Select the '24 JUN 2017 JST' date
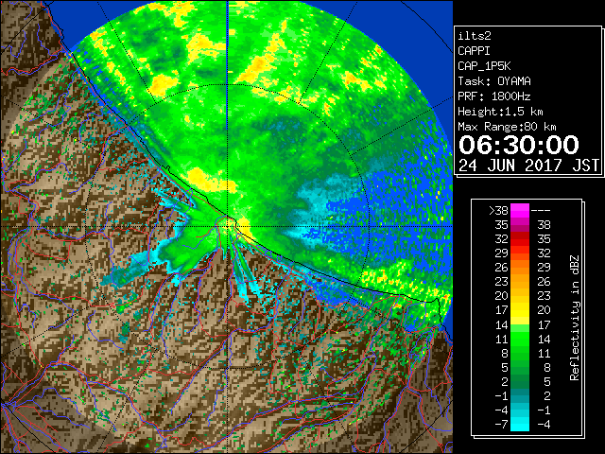Image resolution: width=605 pixels, height=454 pixels. pyautogui.click(x=528, y=166)
